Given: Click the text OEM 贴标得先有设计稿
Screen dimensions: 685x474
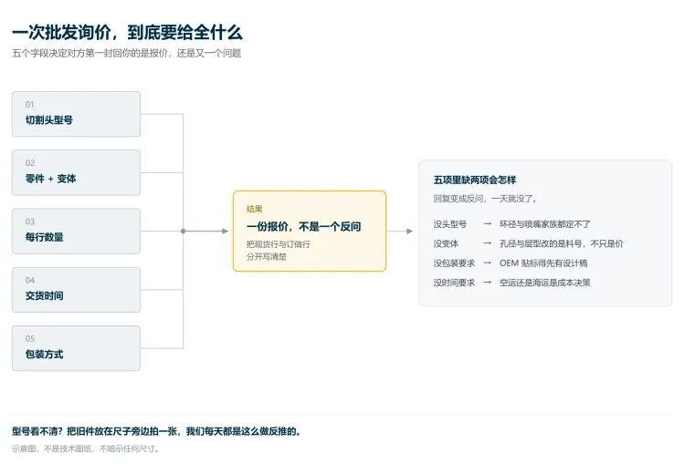Looking at the screenshot, I should pos(543,263).
